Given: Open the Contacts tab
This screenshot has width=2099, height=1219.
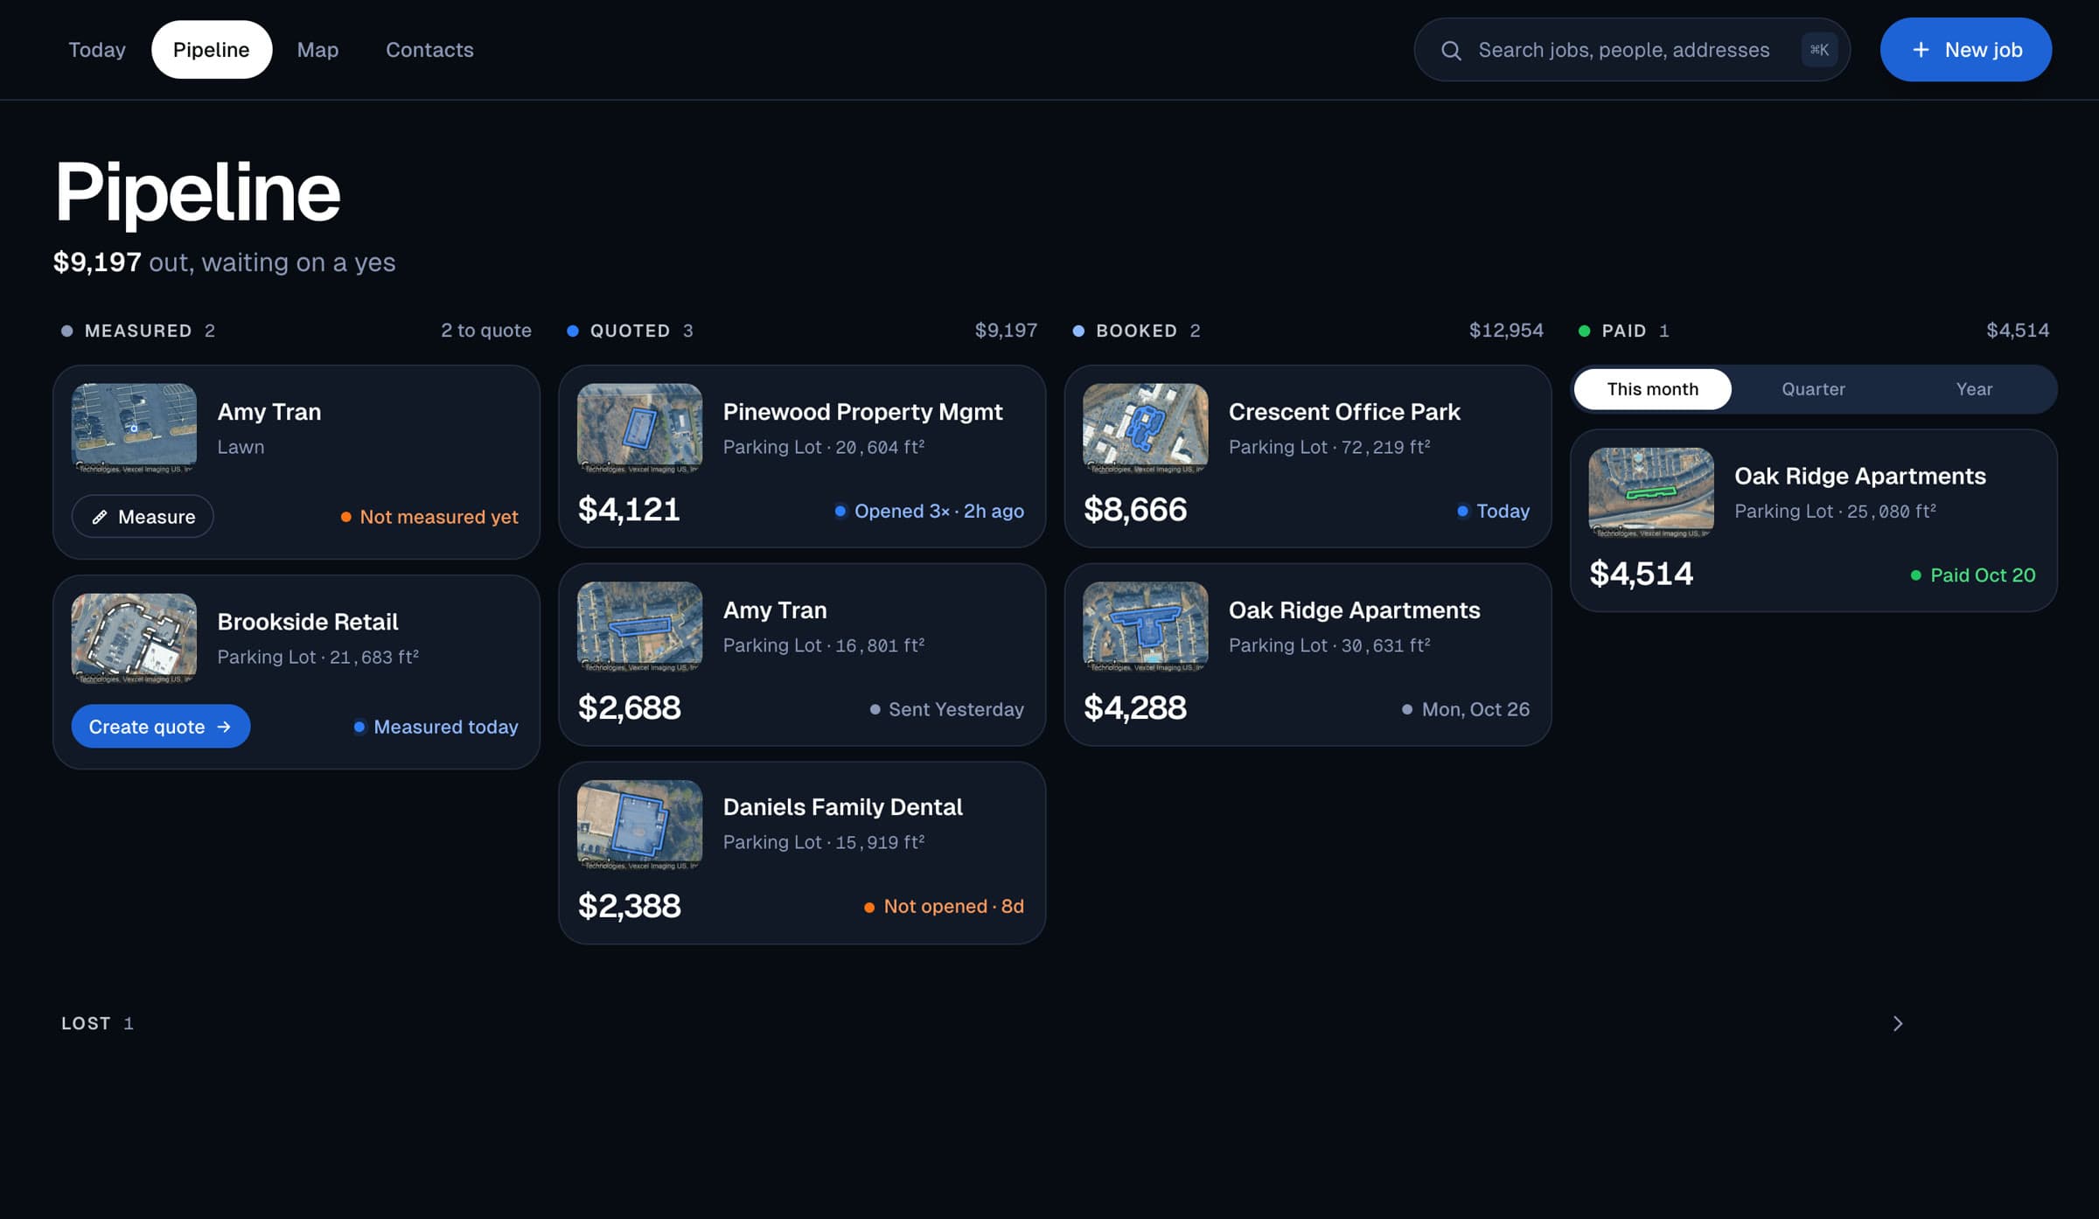Looking at the screenshot, I should pos(429,50).
